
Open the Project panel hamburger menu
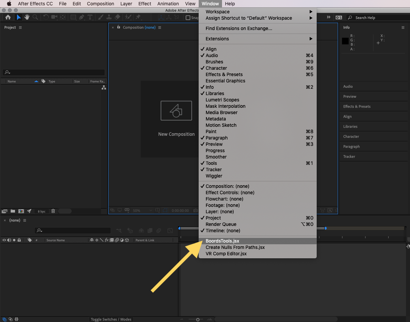tap(20, 27)
